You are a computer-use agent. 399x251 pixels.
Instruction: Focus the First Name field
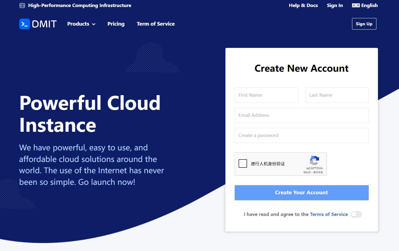point(266,95)
